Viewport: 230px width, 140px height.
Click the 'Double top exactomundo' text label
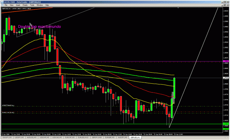coord(39,27)
